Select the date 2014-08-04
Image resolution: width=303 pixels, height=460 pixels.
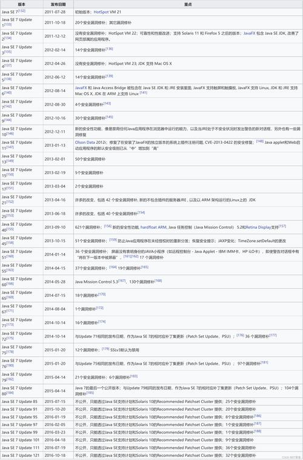55,309
